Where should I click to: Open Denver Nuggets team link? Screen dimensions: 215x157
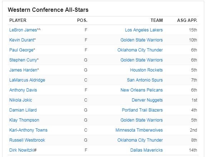[x=147, y=100]
